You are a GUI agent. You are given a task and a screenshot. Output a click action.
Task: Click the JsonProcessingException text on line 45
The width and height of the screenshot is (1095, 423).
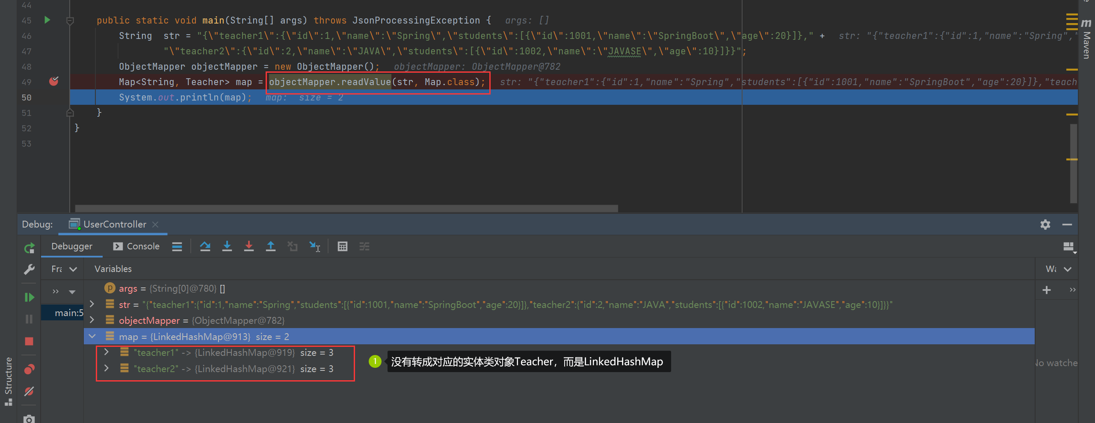[x=416, y=21]
